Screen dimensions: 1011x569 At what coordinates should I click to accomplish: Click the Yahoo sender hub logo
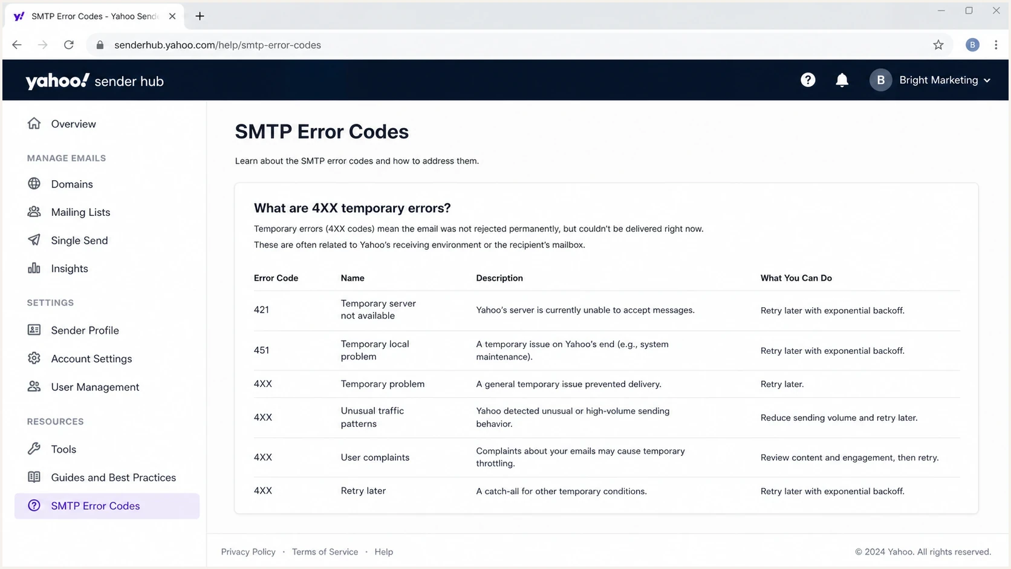(x=94, y=80)
